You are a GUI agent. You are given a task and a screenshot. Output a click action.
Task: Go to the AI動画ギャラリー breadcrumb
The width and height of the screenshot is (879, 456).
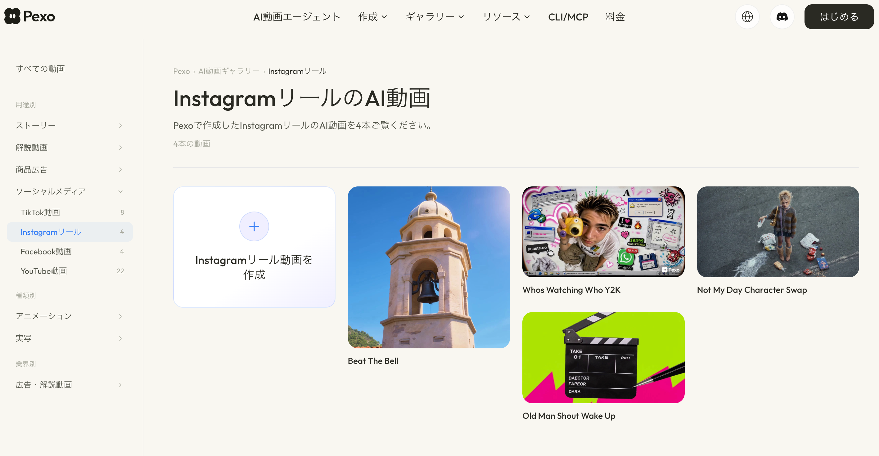(x=229, y=71)
